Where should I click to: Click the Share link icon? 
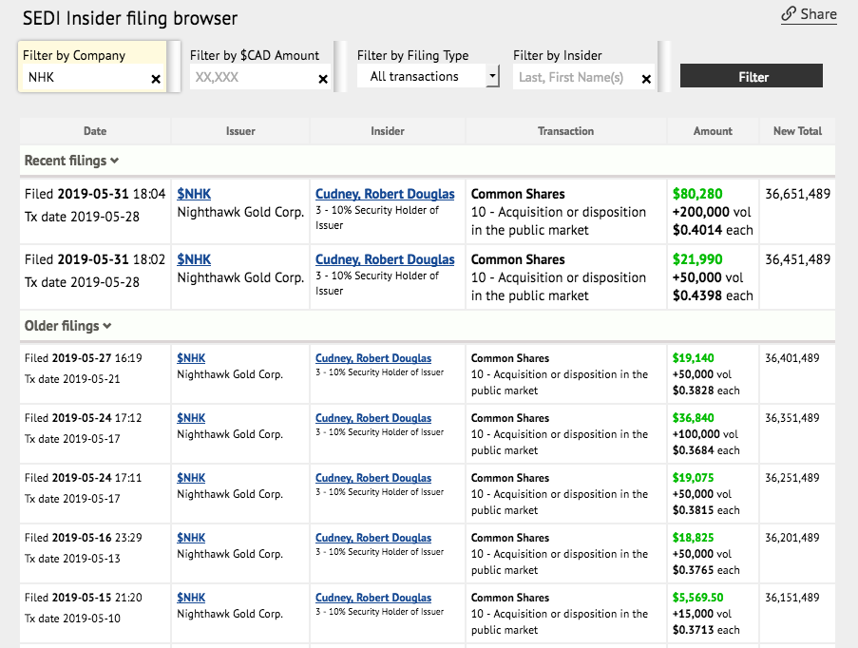[x=788, y=14]
